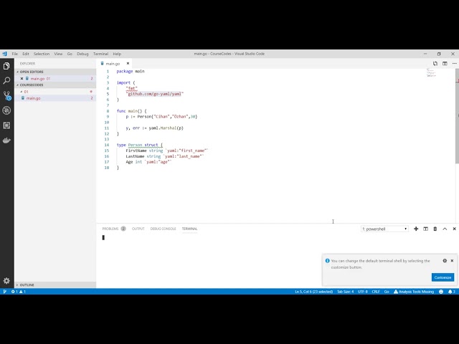Viewport: 459px width, 344px height.
Task: Click the code minimap preview
Action: click(x=431, y=72)
